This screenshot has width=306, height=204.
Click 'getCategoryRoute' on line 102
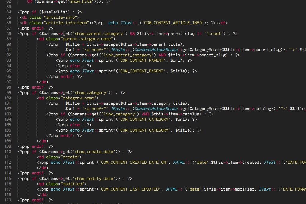202,109
